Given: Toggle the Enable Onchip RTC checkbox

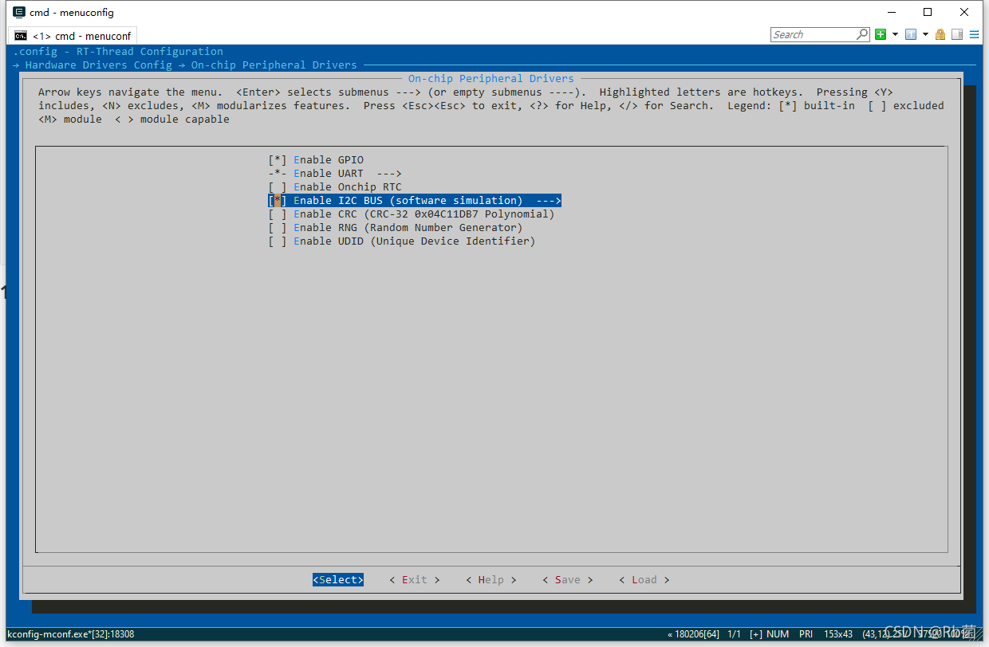Looking at the screenshot, I should click(x=278, y=186).
